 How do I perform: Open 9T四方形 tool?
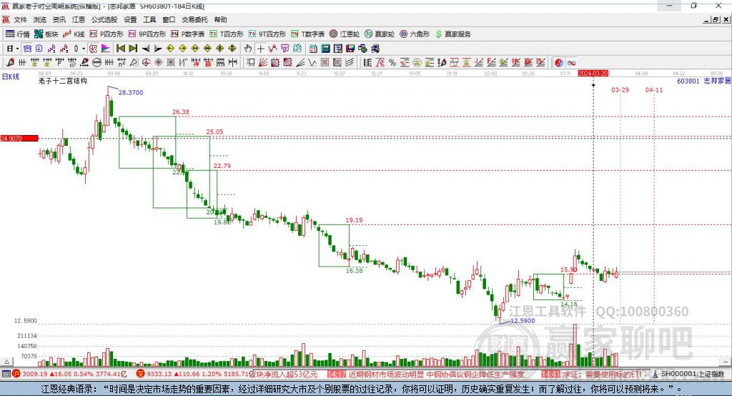tap(267, 34)
